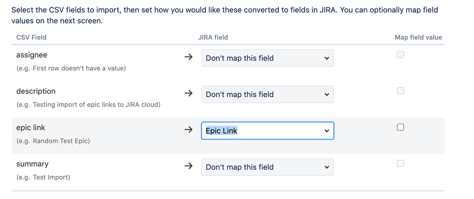This screenshot has height=199, width=474.
Task: Click the arrow icon beside summary
Action: click(x=188, y=166)
